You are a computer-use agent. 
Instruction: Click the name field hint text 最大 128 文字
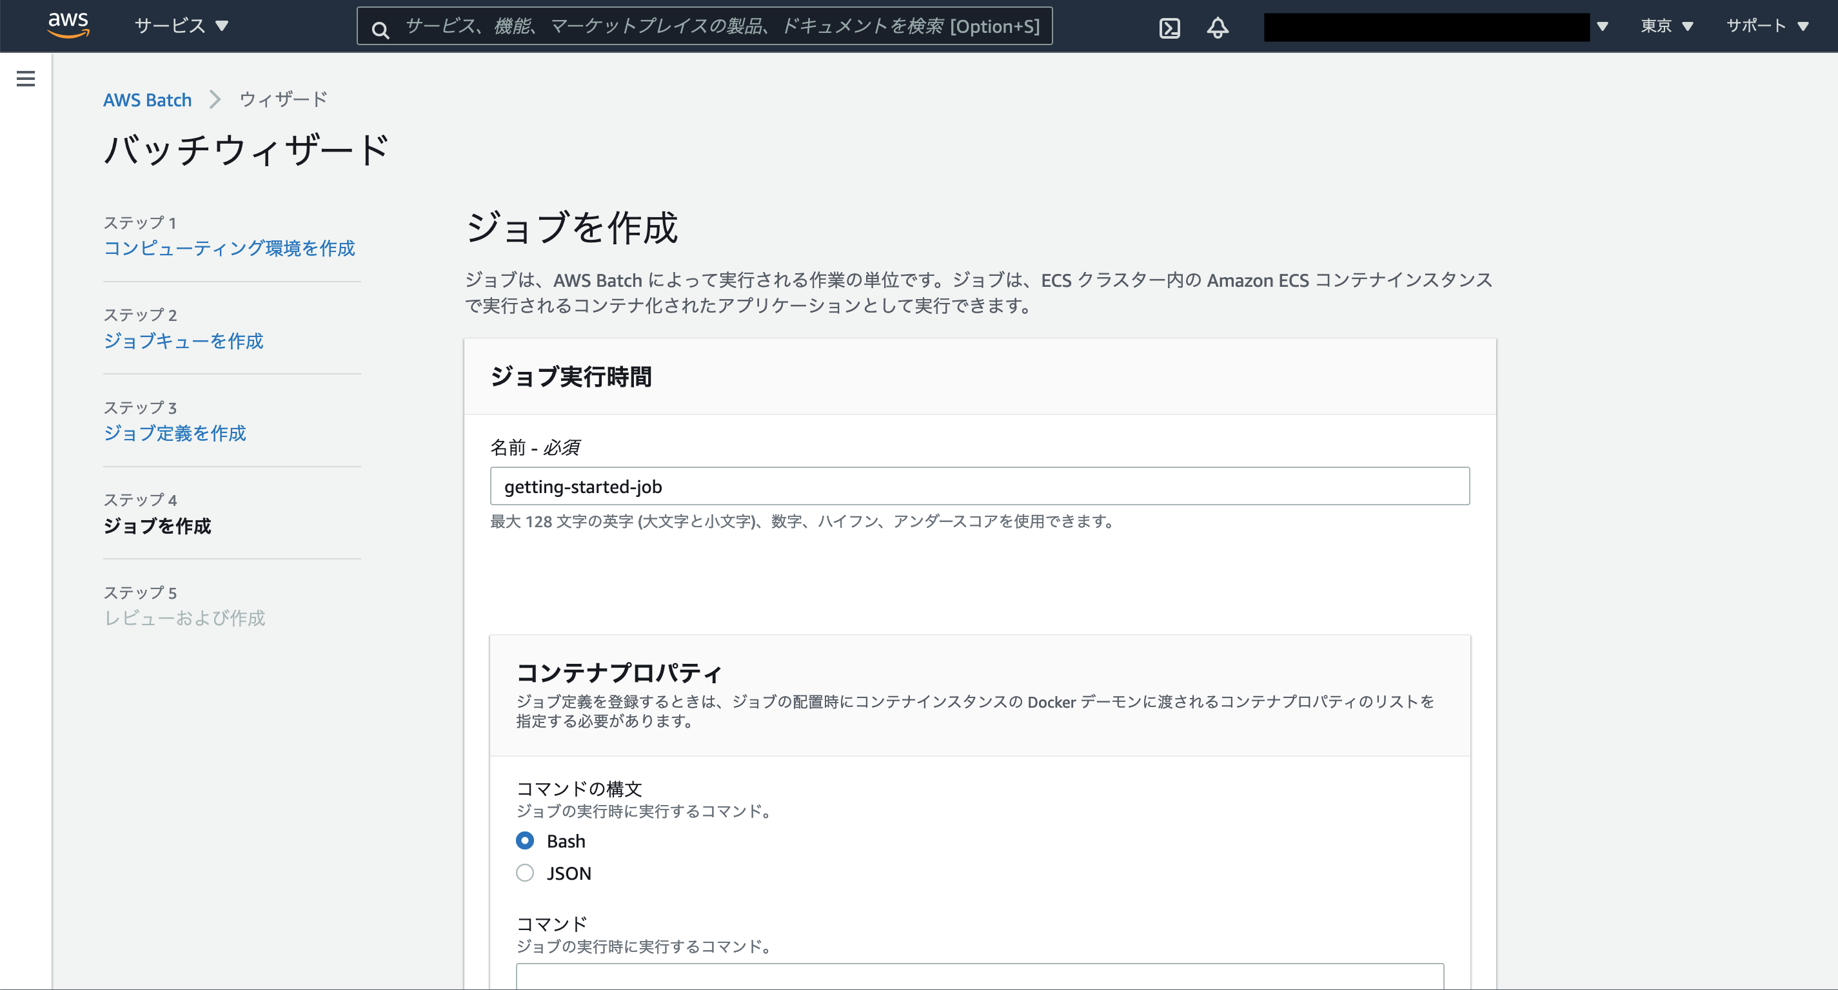[802, 521]
